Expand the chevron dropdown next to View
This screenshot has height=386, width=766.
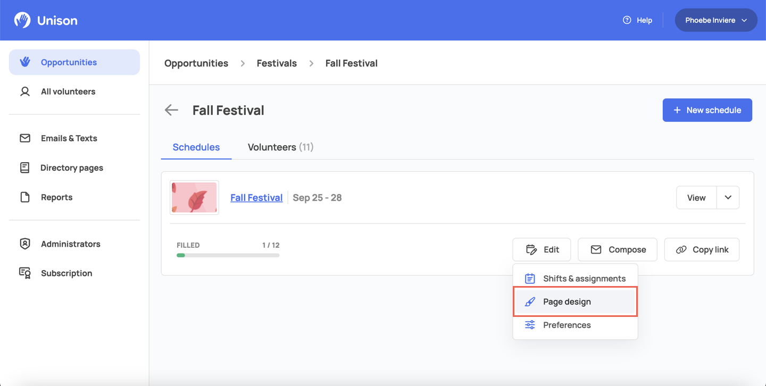pyautogui.click(x=728, y=197)
